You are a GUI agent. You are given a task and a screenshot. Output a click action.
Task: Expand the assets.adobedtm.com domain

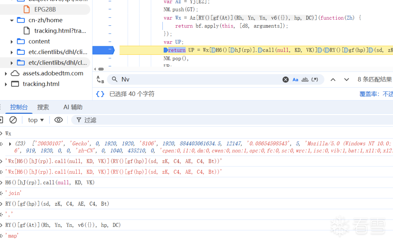(6, 73)
